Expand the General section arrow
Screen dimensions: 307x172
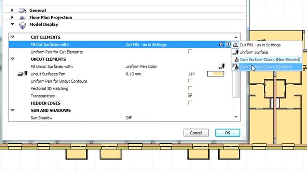[12, 10]
